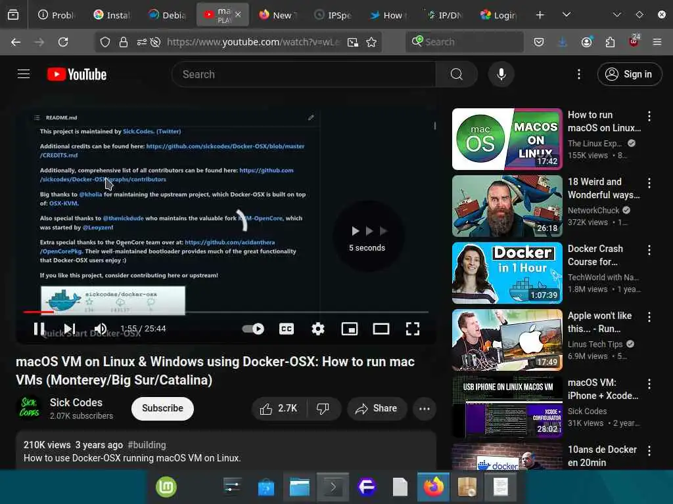The height and width of the screenshot is (504, 673).
Task: Open YouTube settings three-dot menu
Action: click(x=579, y=74)
